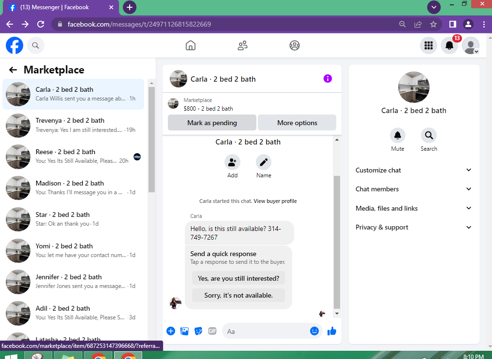Open the tab search dropdown arrow
Image resolution: width=492 pixels, height=359 pixels.
pyautogui.click(x=434, y=7)
